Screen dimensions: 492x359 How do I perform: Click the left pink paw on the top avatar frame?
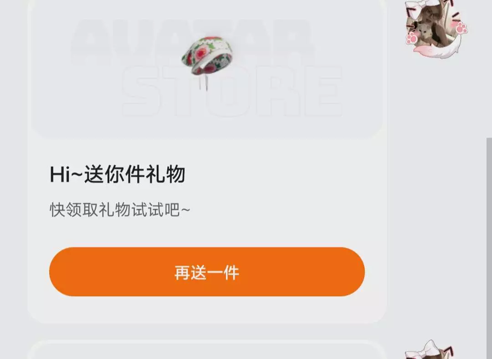tap(412, 39)
